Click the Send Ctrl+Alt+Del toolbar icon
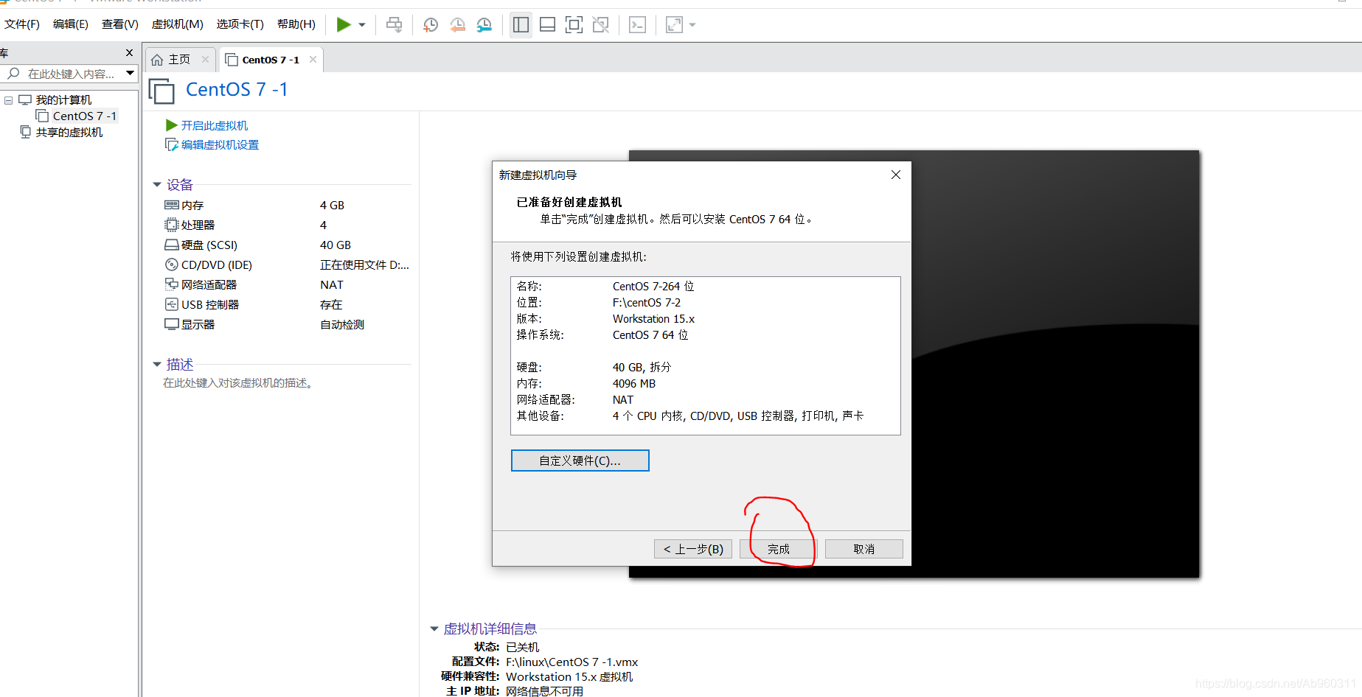This screenshot has width=1362, height=697. pyautogui.click(x=395, y=25)
